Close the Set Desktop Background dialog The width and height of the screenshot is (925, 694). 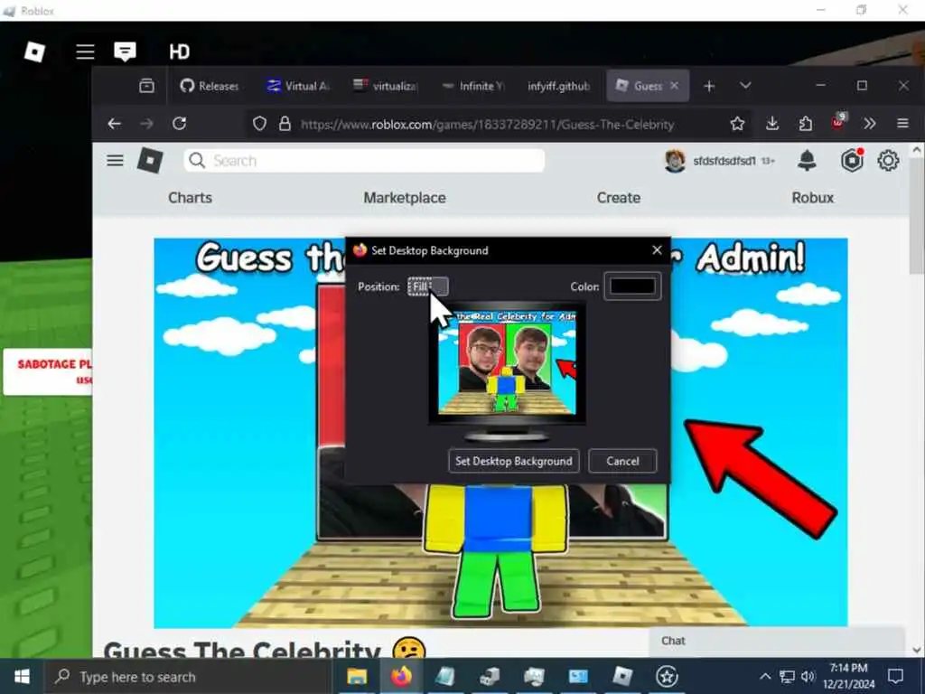pyautogui.click(x=657, y=250)
